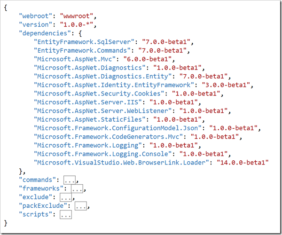Click "EntityFramework.SqlServer" package name
Screen dimensions: 282x235
pos(84,42)
